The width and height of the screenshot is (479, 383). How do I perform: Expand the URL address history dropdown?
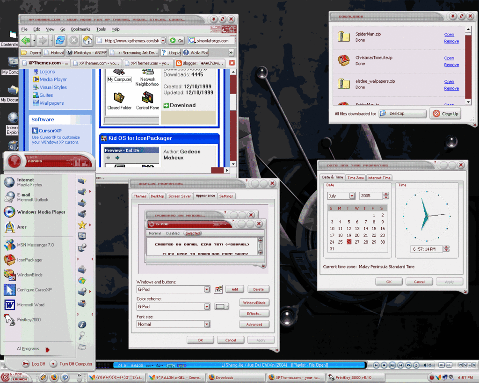(163, 40)
